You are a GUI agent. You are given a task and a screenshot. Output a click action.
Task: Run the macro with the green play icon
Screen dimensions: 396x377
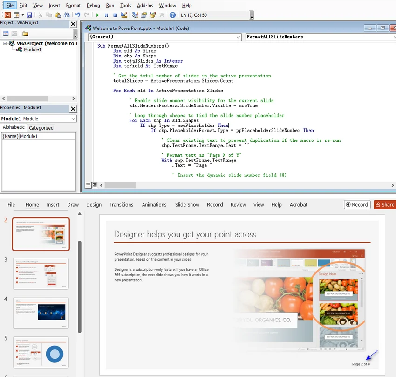click(97, 15)
